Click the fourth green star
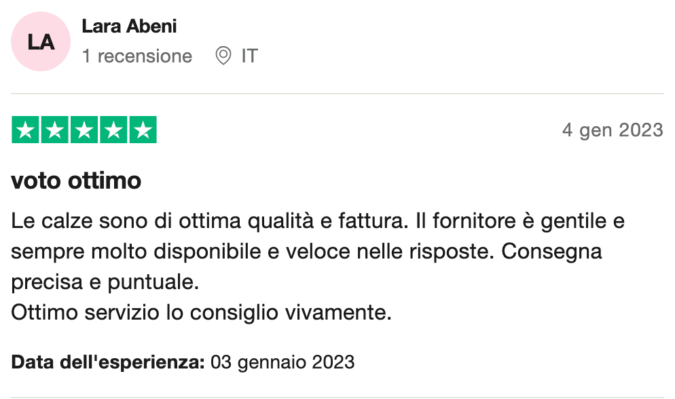Screen dimensions: 675x399 (x=113, y=130)
